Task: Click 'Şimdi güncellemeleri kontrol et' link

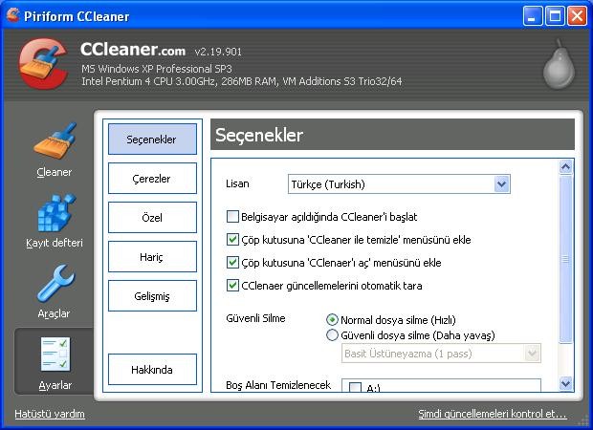Action: (492, 414)
